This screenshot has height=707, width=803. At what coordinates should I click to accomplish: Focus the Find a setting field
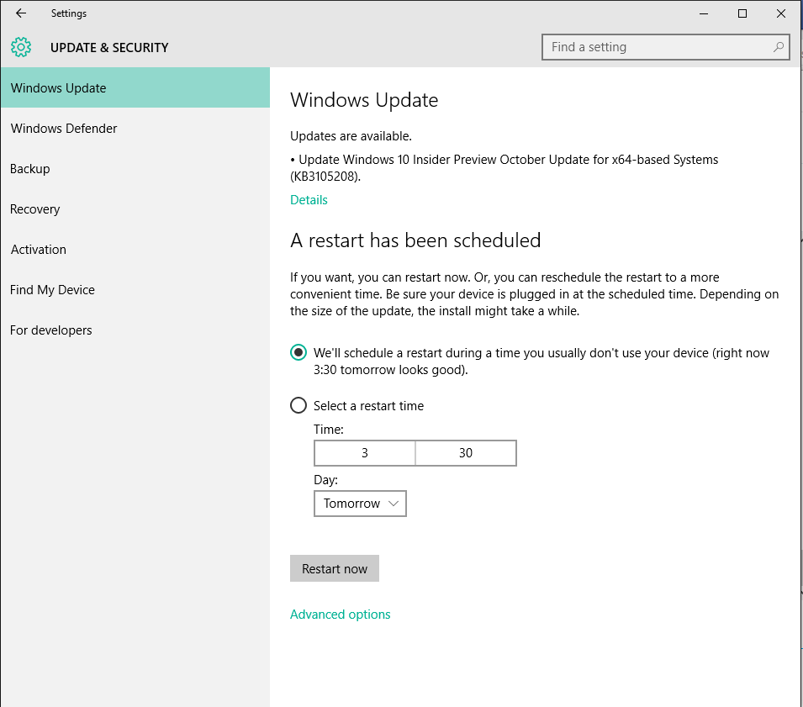coord(665,47)
